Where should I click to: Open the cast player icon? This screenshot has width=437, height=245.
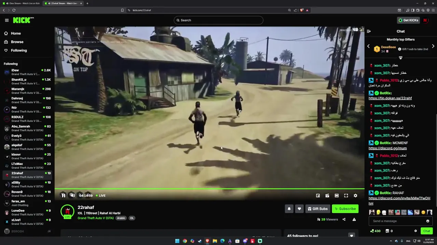coord(327,196)
